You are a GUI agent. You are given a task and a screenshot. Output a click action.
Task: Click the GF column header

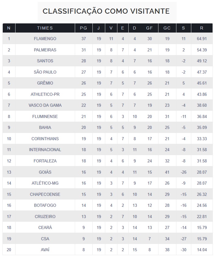[x=149, y=28]
